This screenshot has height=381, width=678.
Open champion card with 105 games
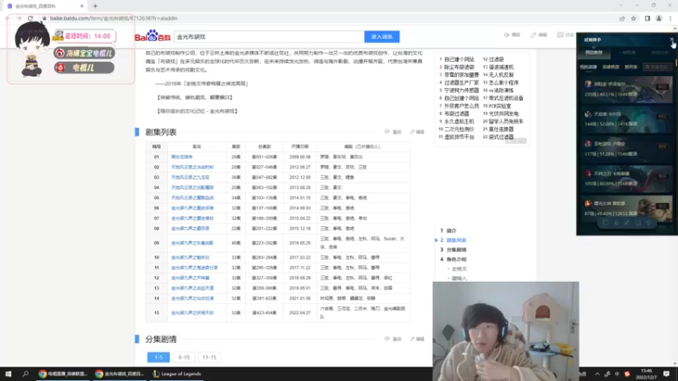tap(626, 179)
